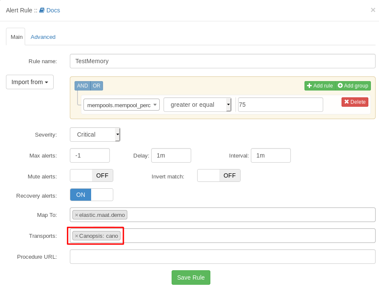Open the greater or equal operator dropdown
Screen dimensions: 379x295
point(197,105)
